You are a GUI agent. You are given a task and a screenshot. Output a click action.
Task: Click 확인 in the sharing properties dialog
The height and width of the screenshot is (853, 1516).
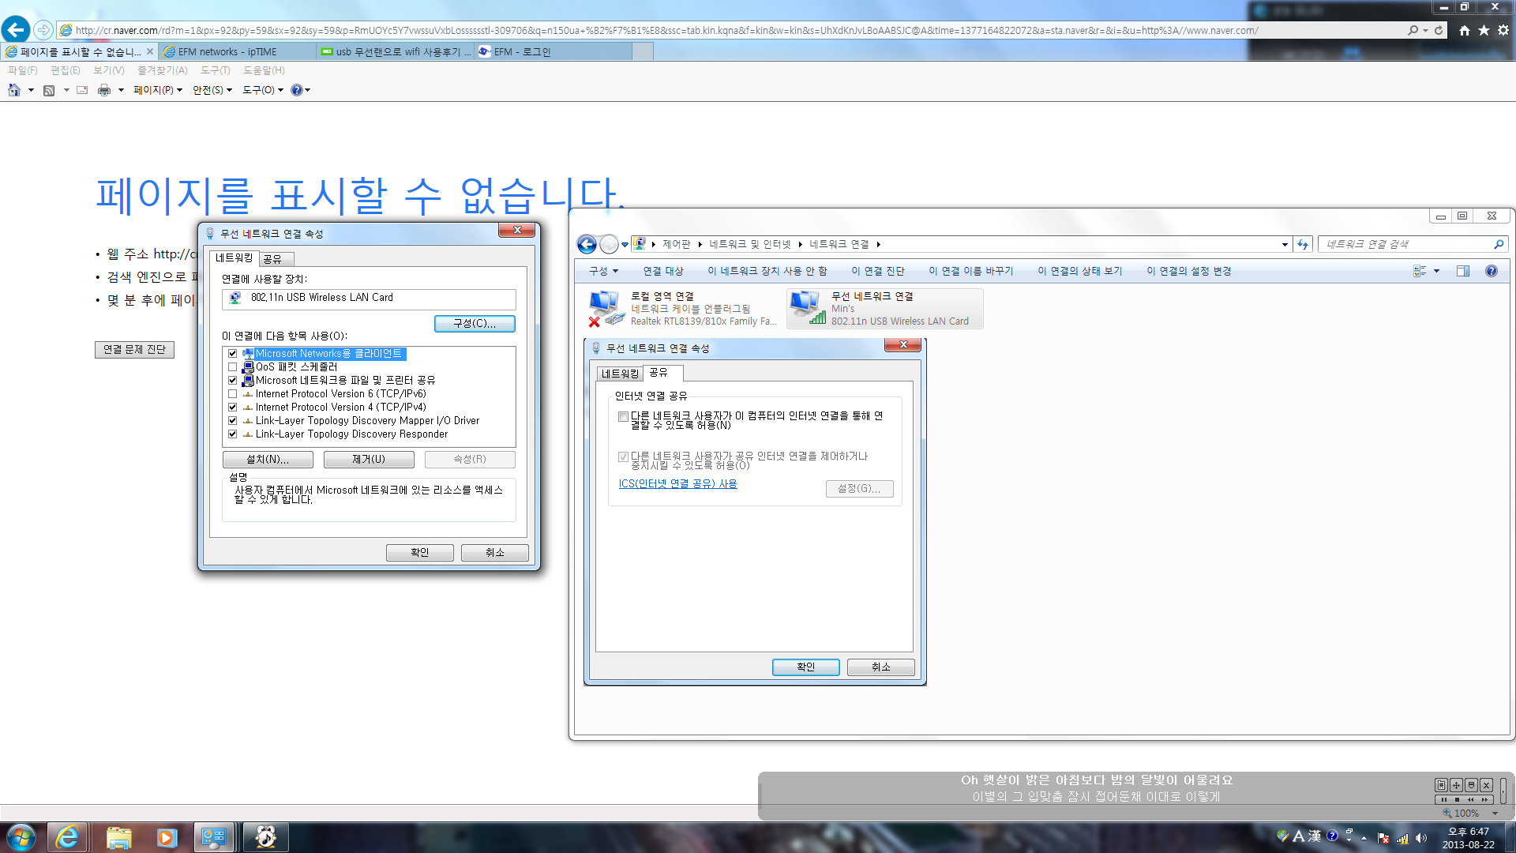[805, 667]
